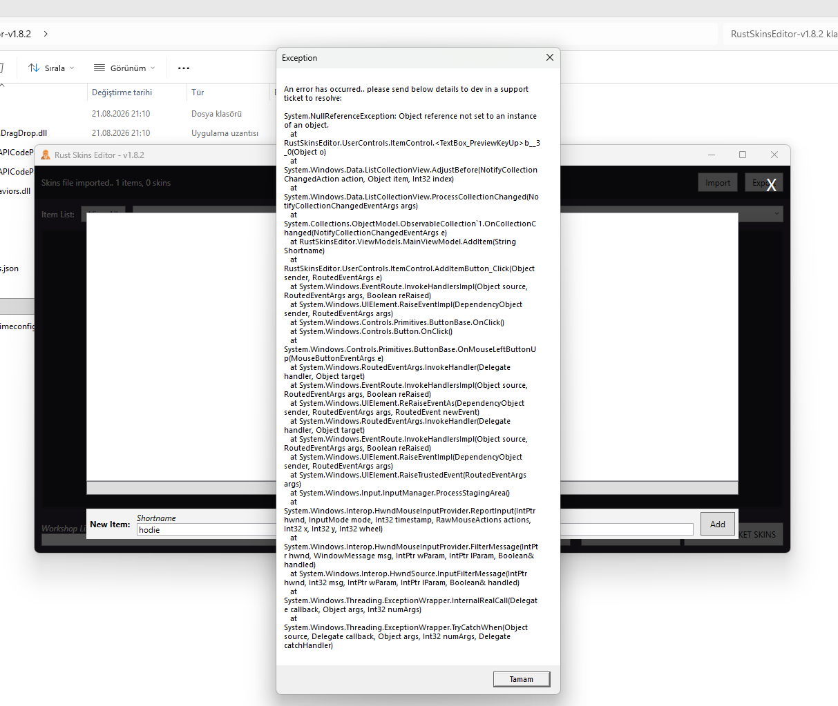Click the Görünüm layout lines icon
This screenshot has width=838, height=706.
point(99,68)
